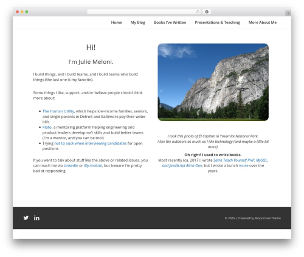Screen dimensions: 304x257
Task: Follow The Human Utility link
Action: pos(58,111)
